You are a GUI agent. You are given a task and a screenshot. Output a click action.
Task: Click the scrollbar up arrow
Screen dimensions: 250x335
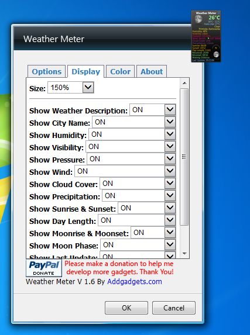(184, 83)
